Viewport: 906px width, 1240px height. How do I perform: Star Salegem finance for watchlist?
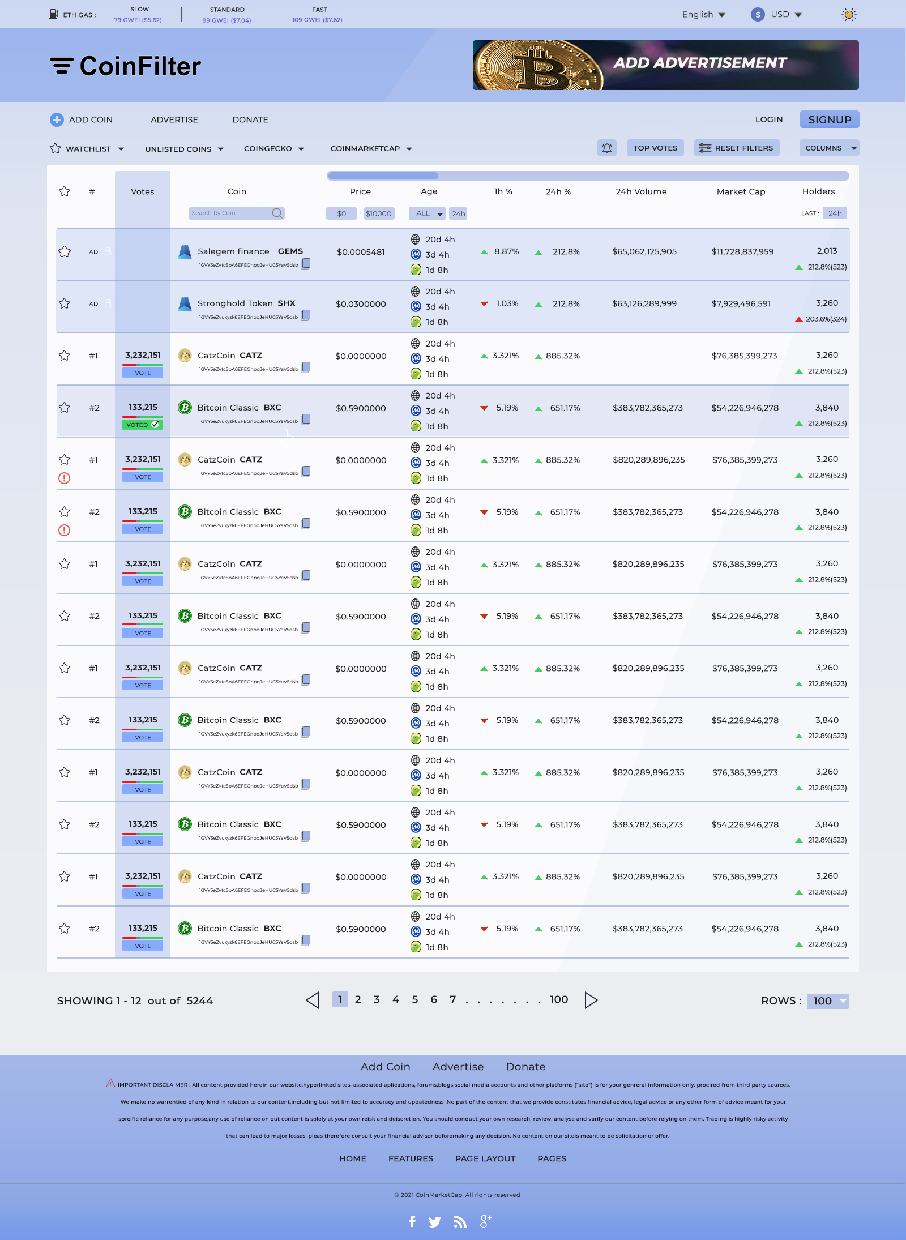pyautogui.click(x=65, y=251)
